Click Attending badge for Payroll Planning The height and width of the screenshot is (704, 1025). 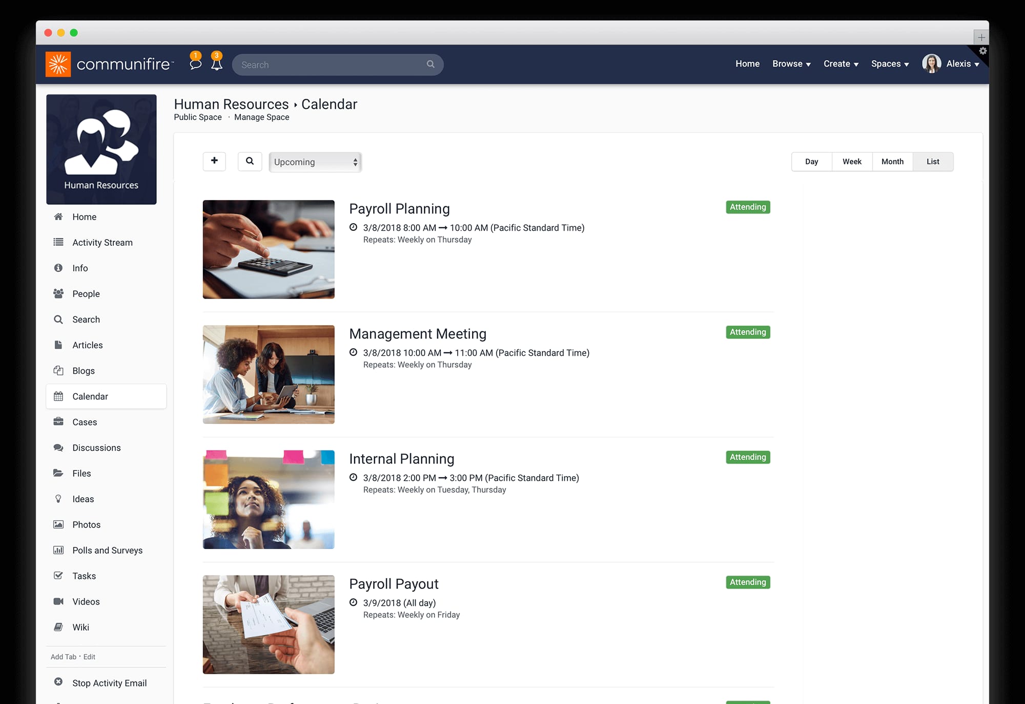748,207
